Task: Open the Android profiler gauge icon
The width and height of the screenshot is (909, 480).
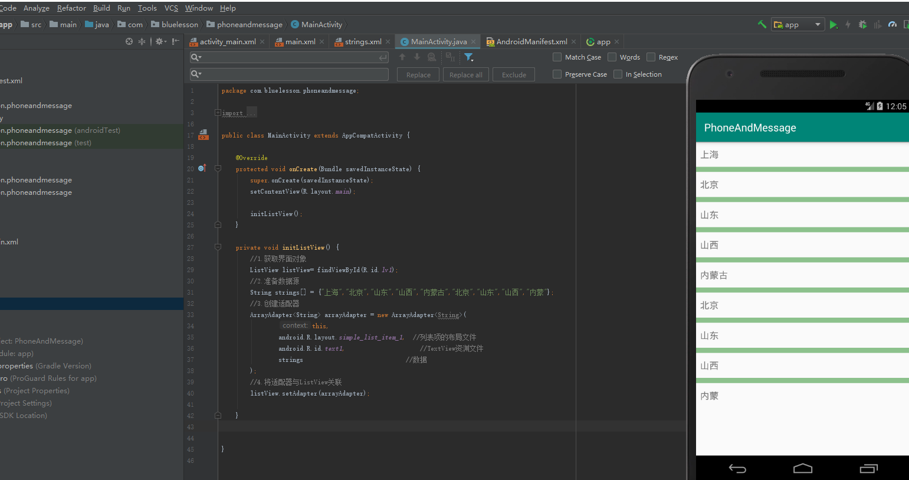Action: point(892,25)
